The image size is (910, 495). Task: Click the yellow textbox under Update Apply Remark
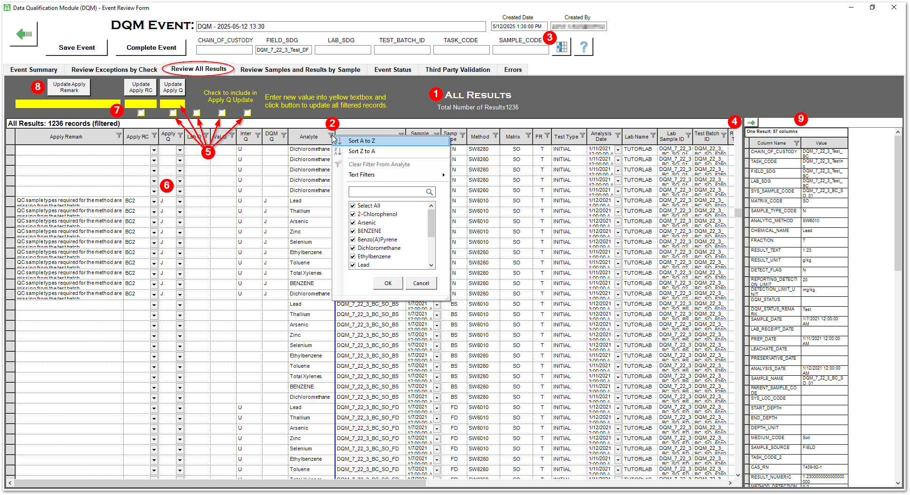[x=68, y=103]
